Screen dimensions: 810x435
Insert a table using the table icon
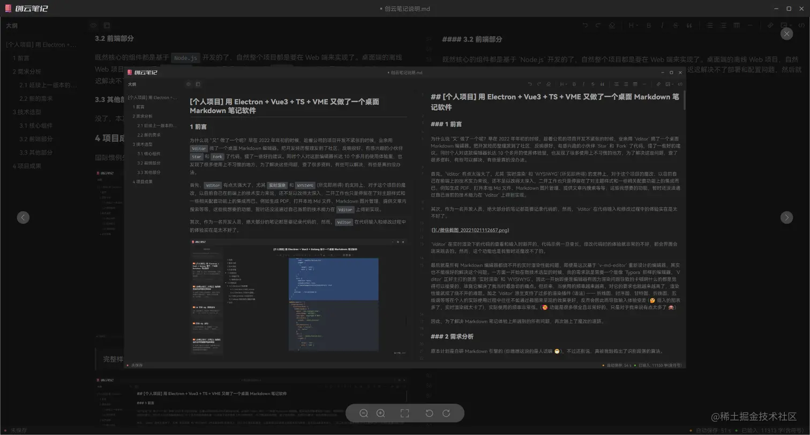point(737,25)
